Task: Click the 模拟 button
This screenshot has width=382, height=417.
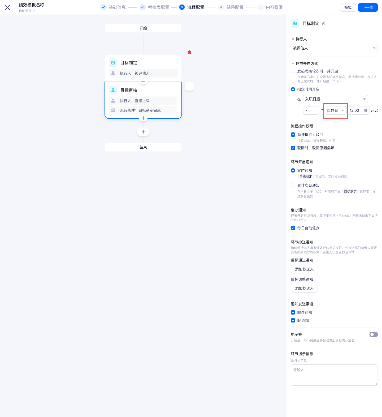Action: [348, 7]
